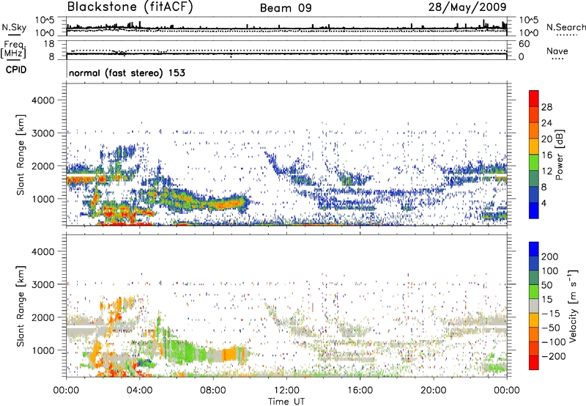Click the N.Search legend label
Image resolution: width=586 pixels, height=406 pixels.
click(565, 27)
